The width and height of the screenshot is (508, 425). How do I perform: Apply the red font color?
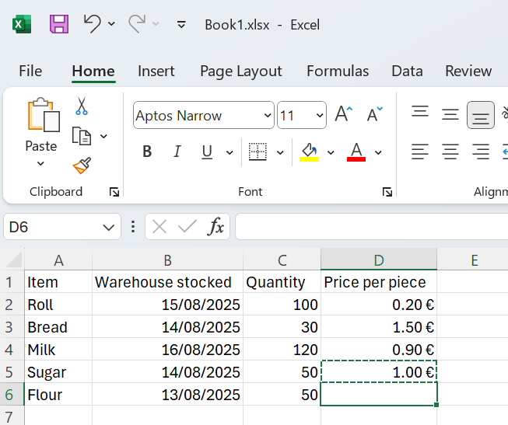356,152
